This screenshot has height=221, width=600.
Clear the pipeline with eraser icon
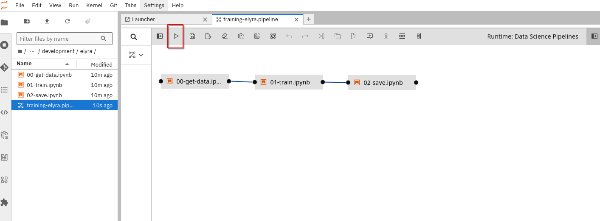coord(225,36)
